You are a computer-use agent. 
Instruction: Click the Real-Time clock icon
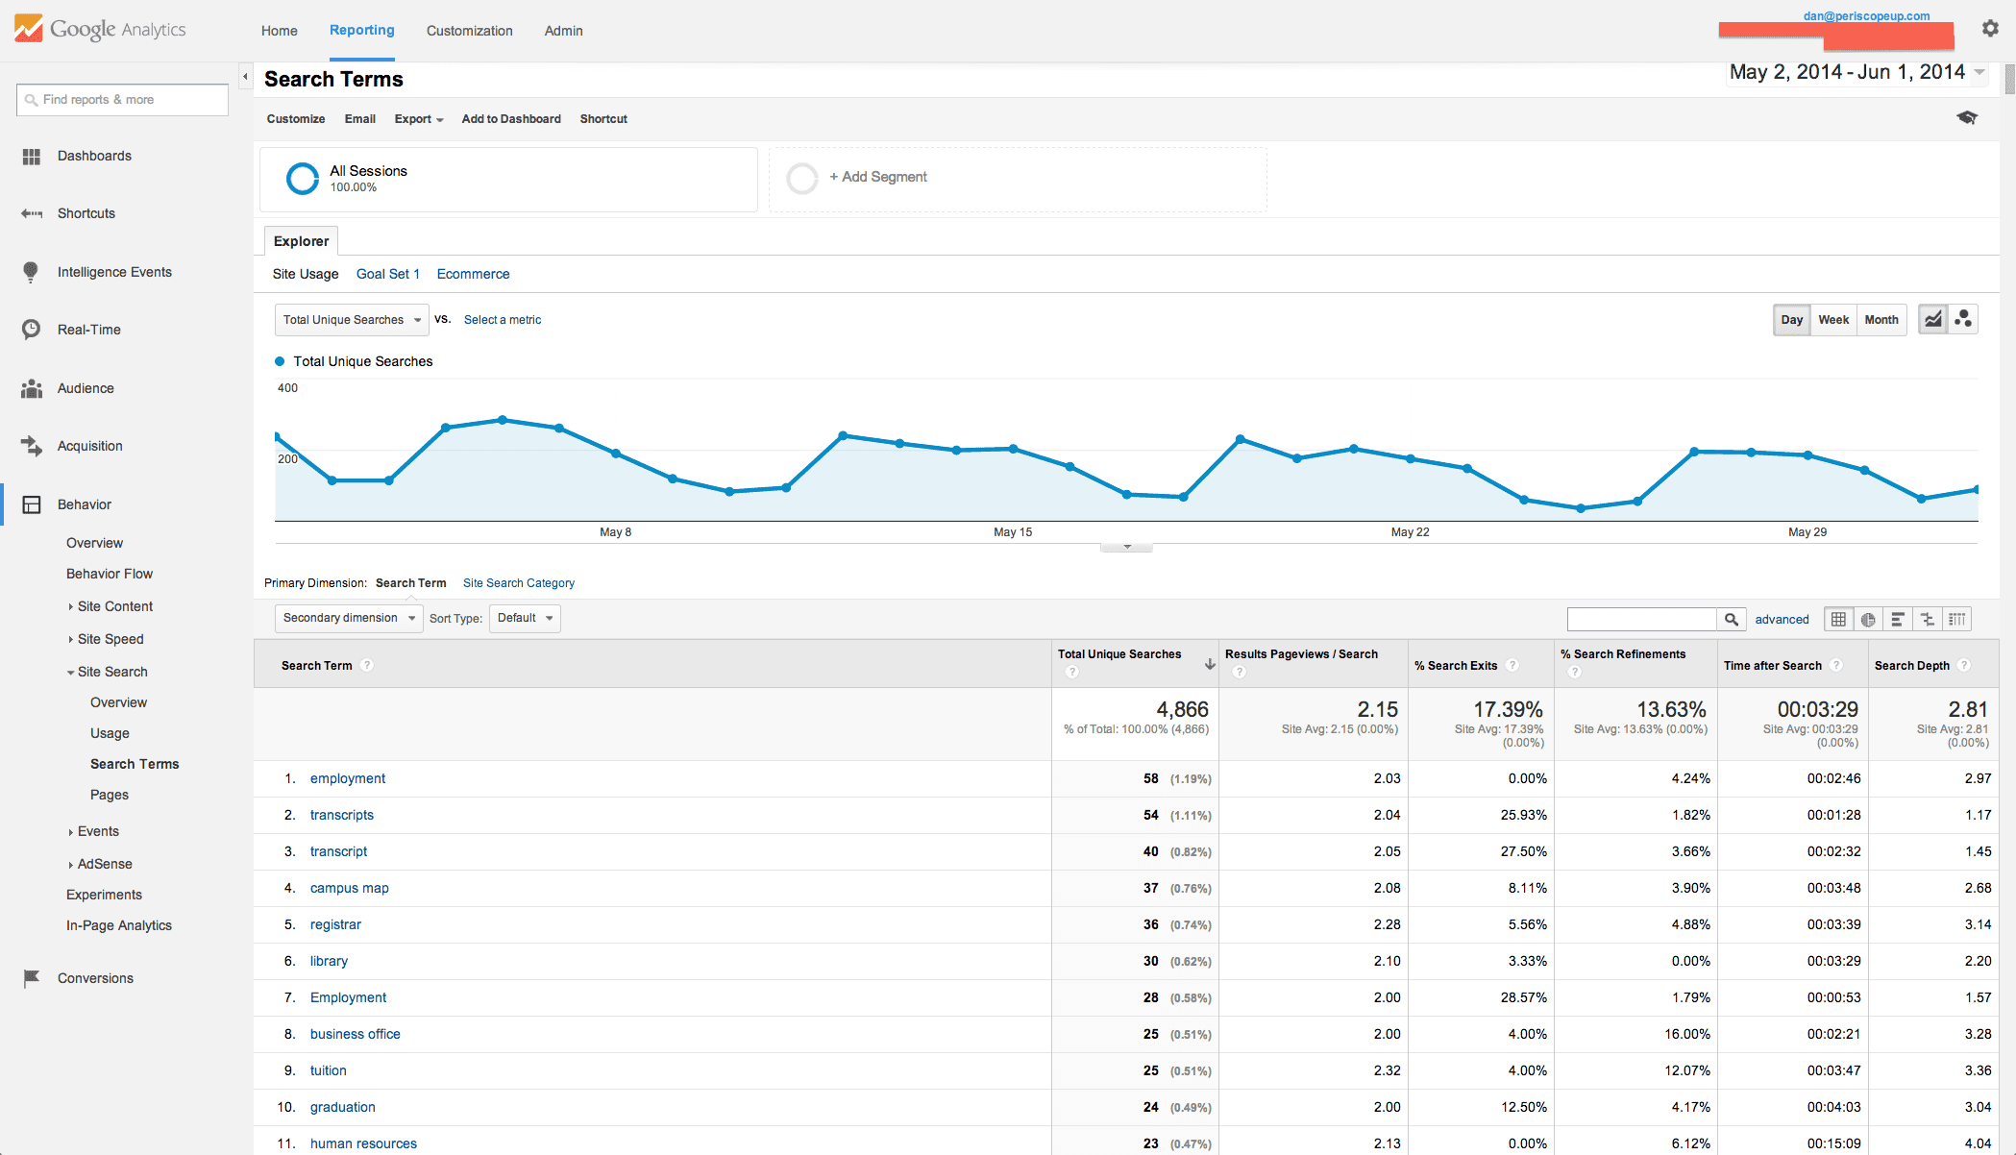point(32,330)
